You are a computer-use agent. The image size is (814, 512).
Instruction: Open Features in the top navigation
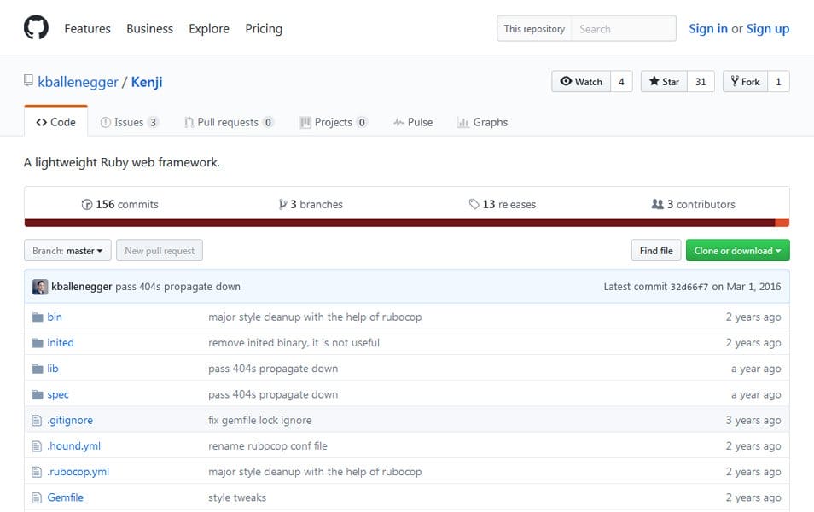point(87,28)
